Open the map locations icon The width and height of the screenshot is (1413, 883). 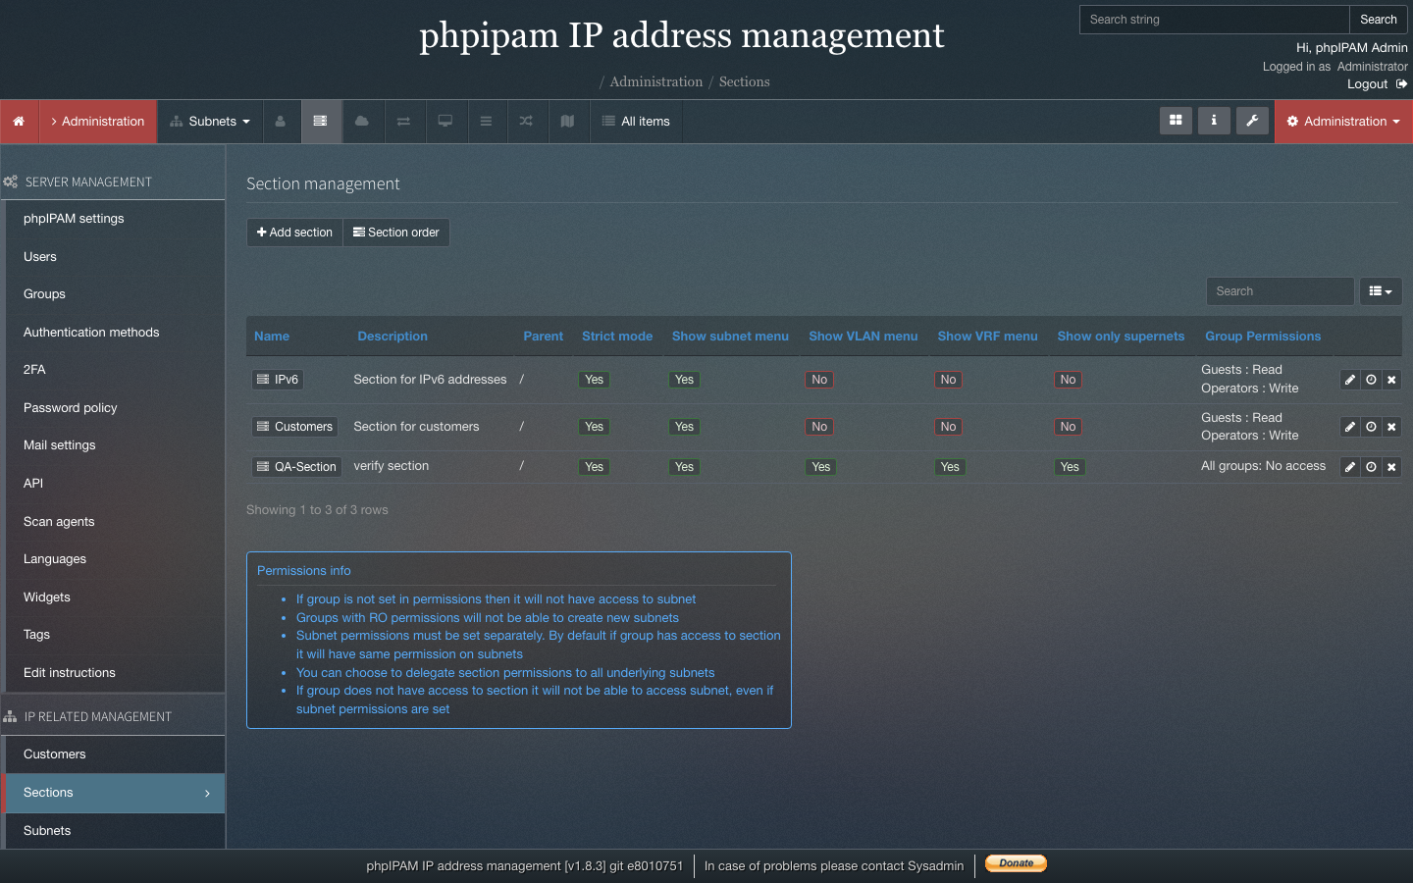[567, 122]
